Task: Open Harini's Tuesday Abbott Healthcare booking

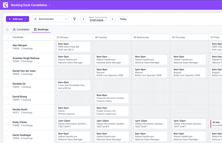Action: tap(112, 136)
